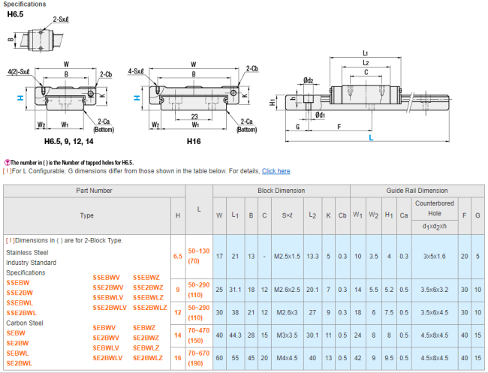Select the carbon steel SEBW part number
The height and width of the screenshot is (373, 488).
(x=16, y=332)
